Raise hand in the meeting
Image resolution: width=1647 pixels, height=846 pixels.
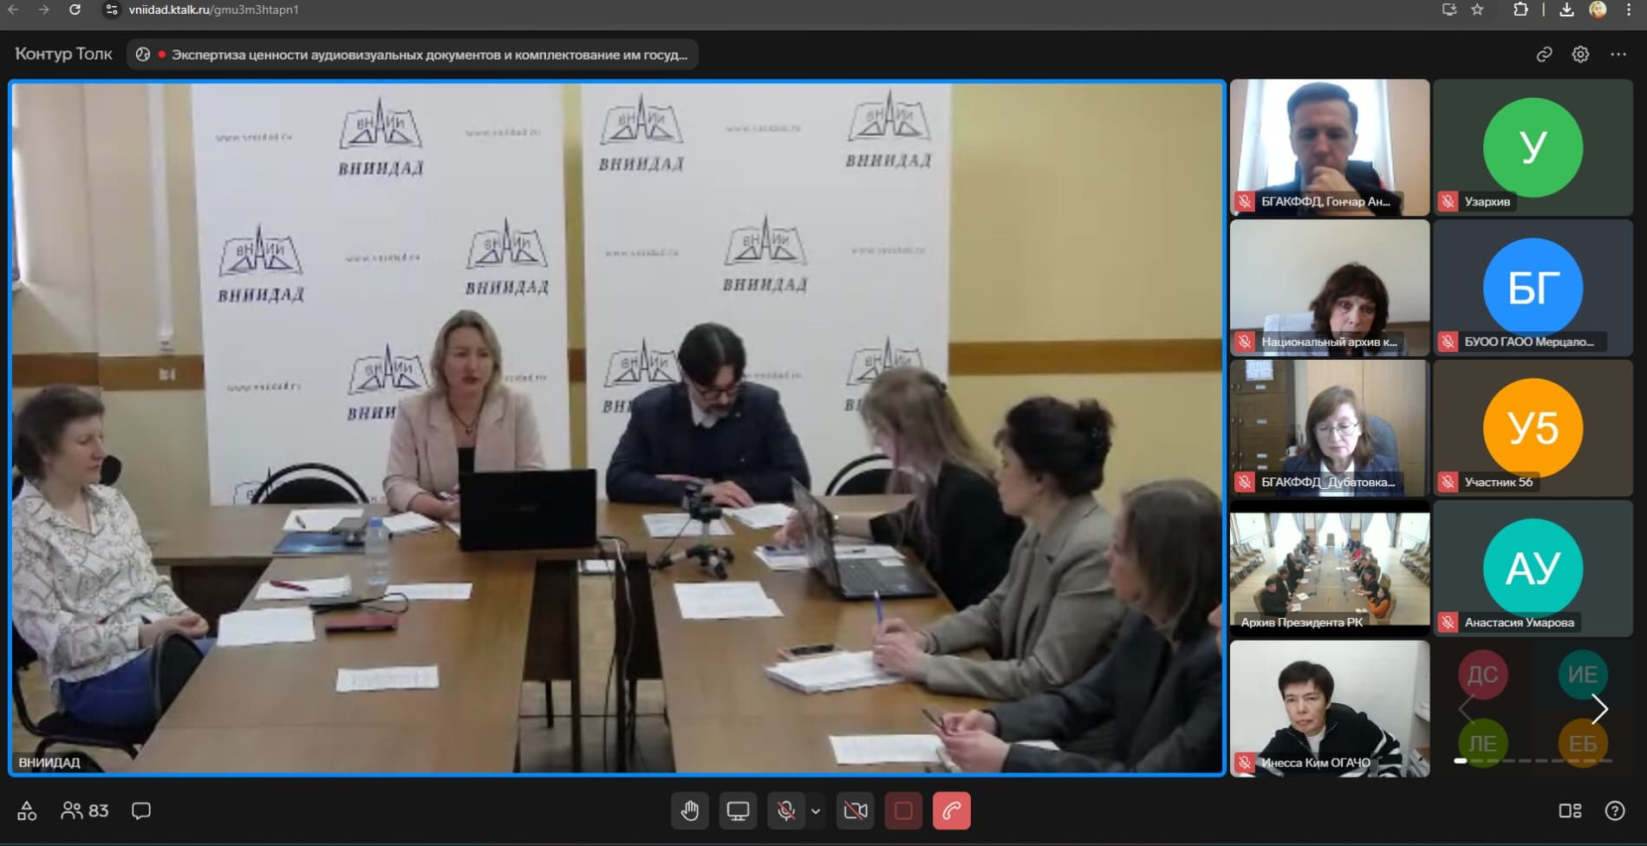pos(690,811)
